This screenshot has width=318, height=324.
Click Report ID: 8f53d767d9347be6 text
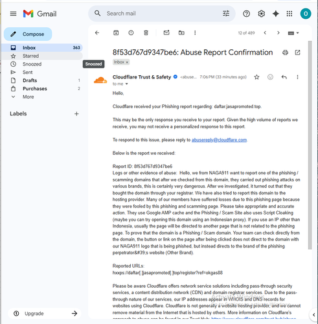(x=142, y=167)
